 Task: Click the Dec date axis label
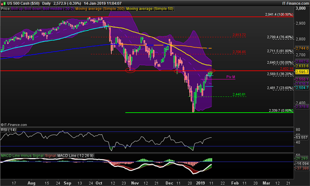coord(170,183)
